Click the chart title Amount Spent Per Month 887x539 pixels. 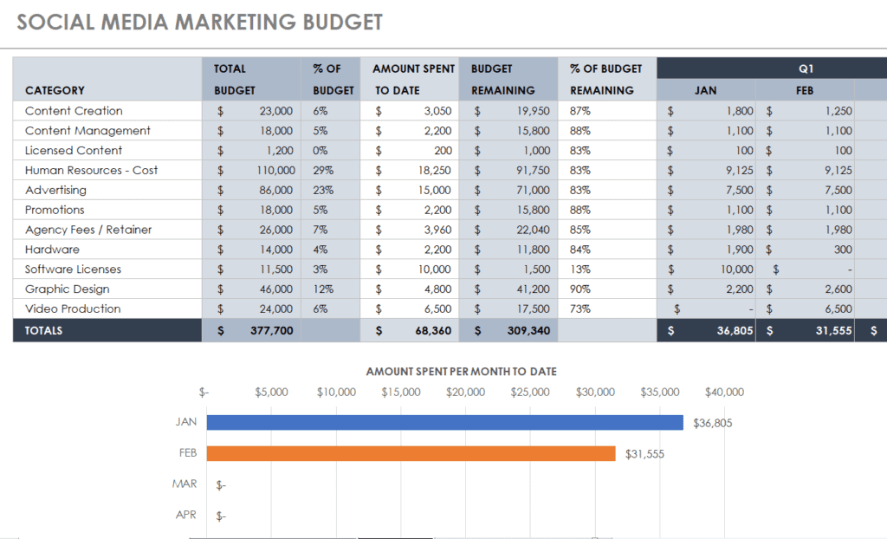pyautogui.click(x=461, y=372)
